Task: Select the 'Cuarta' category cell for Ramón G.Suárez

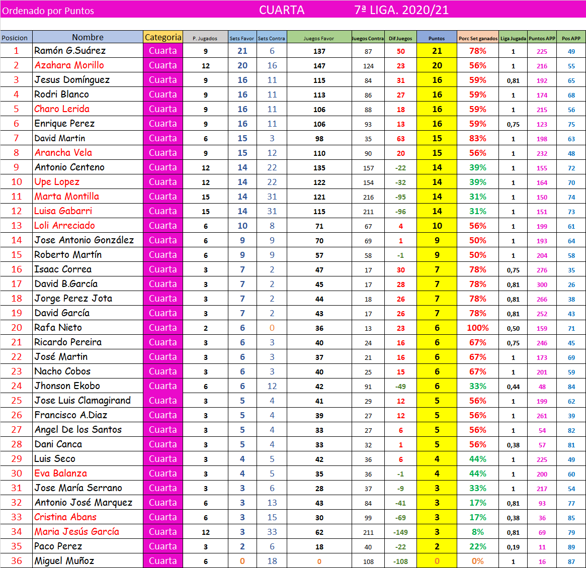Action: [162, 50]
